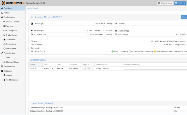The width and height of the screenshot is (187, 115).
Task: Sort datastores by the Name column
Action: (x=35, y=65)
